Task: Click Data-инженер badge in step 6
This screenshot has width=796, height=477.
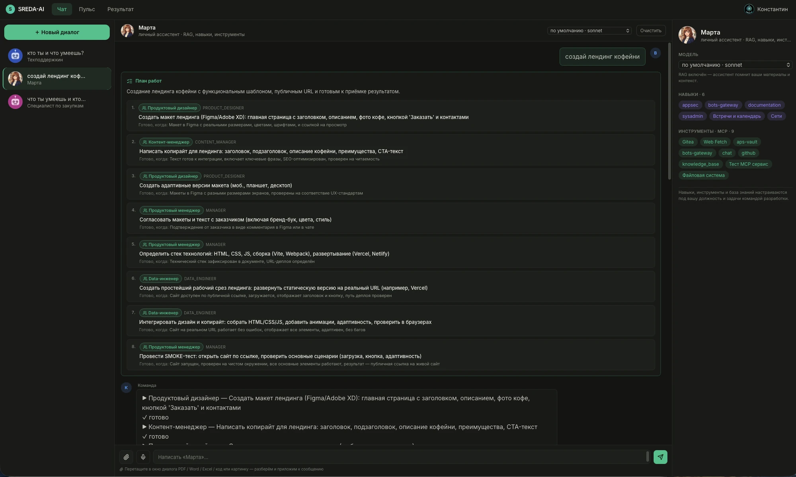Action: click(x=160, y=279)
